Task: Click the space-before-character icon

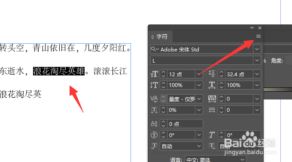Action: pyautogui.click(x=154, y=146)
